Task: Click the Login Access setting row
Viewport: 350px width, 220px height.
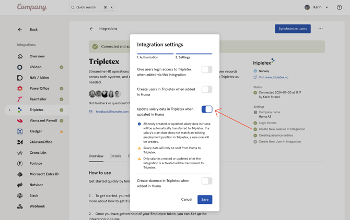Action: click(267, 123)
